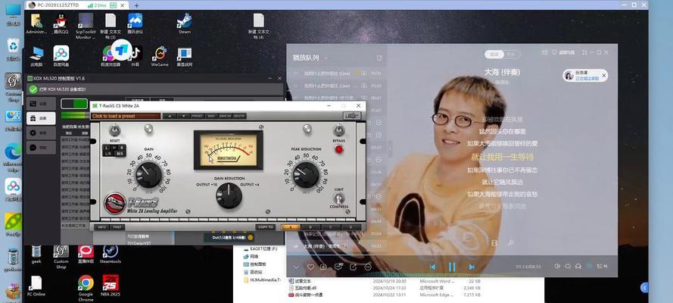
Task: Like the current song with heart icon
Action: [310, 267]
